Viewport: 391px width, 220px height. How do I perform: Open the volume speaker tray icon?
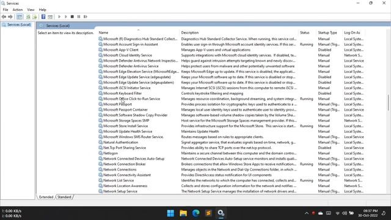pyautogui.click(x=345, y=213)
